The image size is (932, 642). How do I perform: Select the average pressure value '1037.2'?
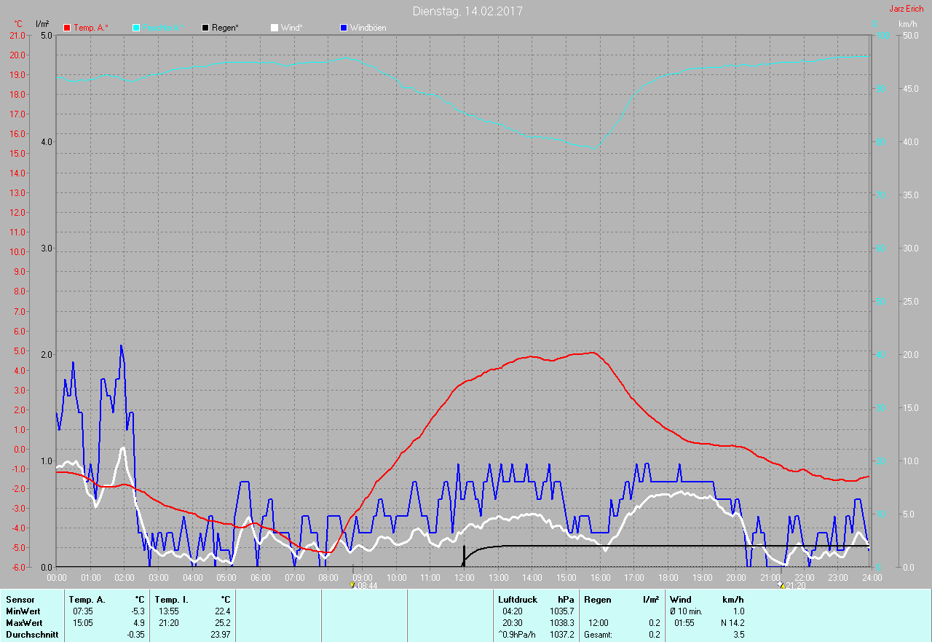tap(561, 635)
